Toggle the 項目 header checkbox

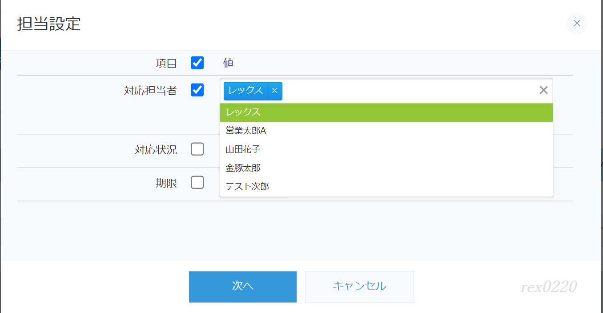click(x=197, y=63)
